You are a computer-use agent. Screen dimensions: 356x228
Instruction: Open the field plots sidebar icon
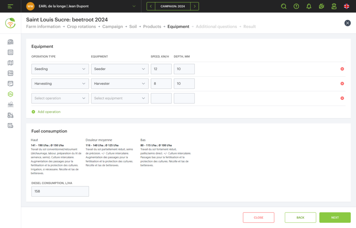pos(10,73)
